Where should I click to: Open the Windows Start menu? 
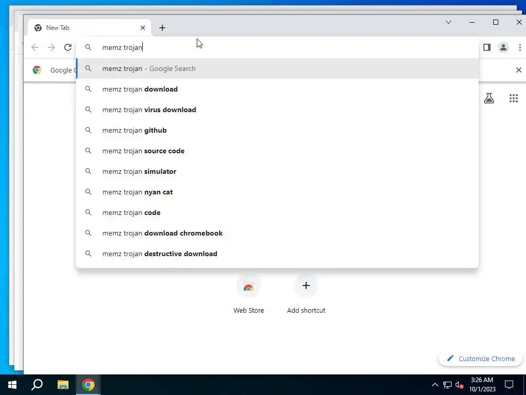pyautogui.click(x=12, y=385)
